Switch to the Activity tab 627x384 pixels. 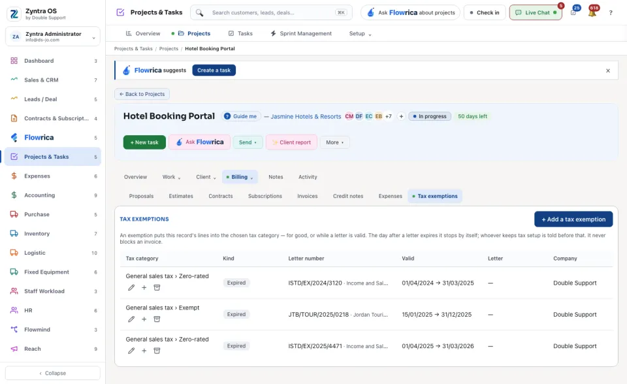308,177
